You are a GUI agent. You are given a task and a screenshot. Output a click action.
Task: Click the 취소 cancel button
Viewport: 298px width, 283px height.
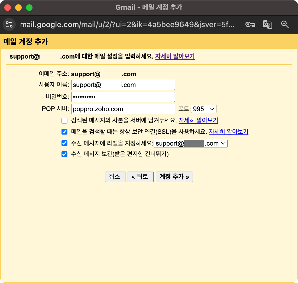[115, 177]
